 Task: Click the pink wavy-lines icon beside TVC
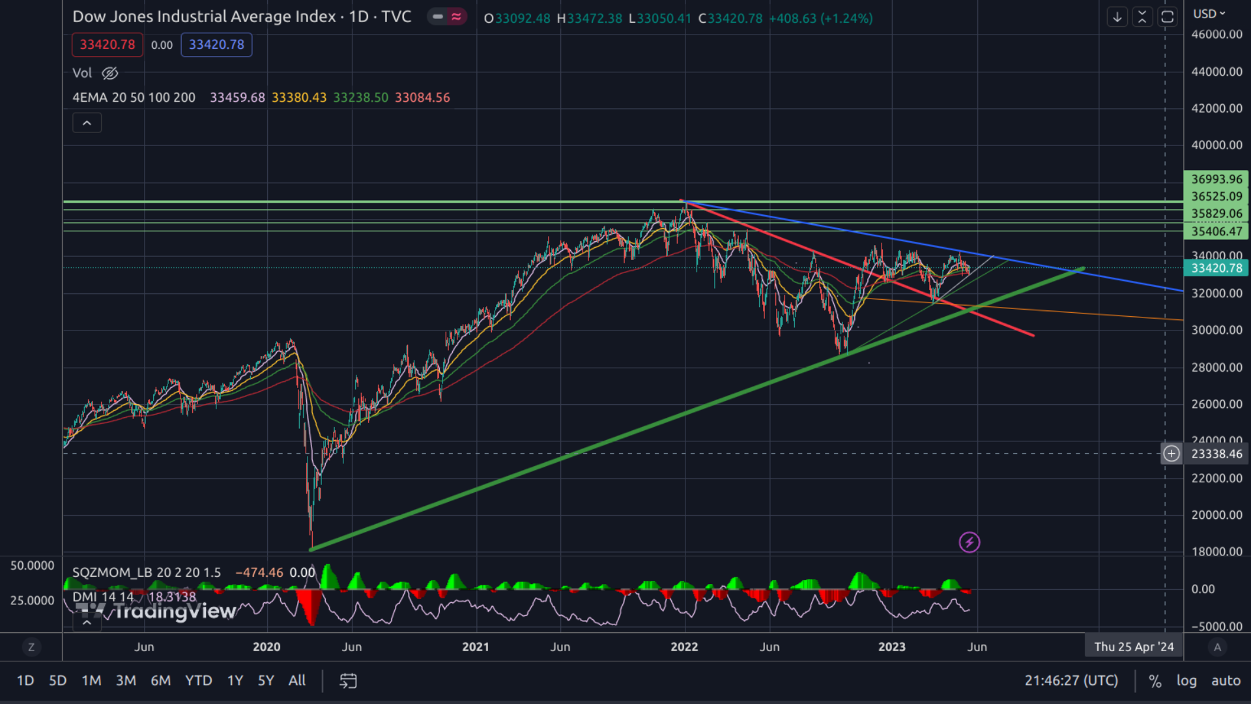(457, 17)
